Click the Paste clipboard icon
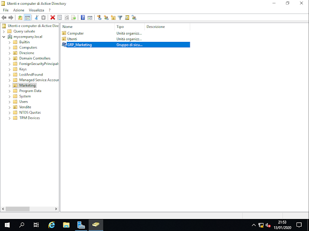This screenshot has height=231, width=309. (43, 18)
